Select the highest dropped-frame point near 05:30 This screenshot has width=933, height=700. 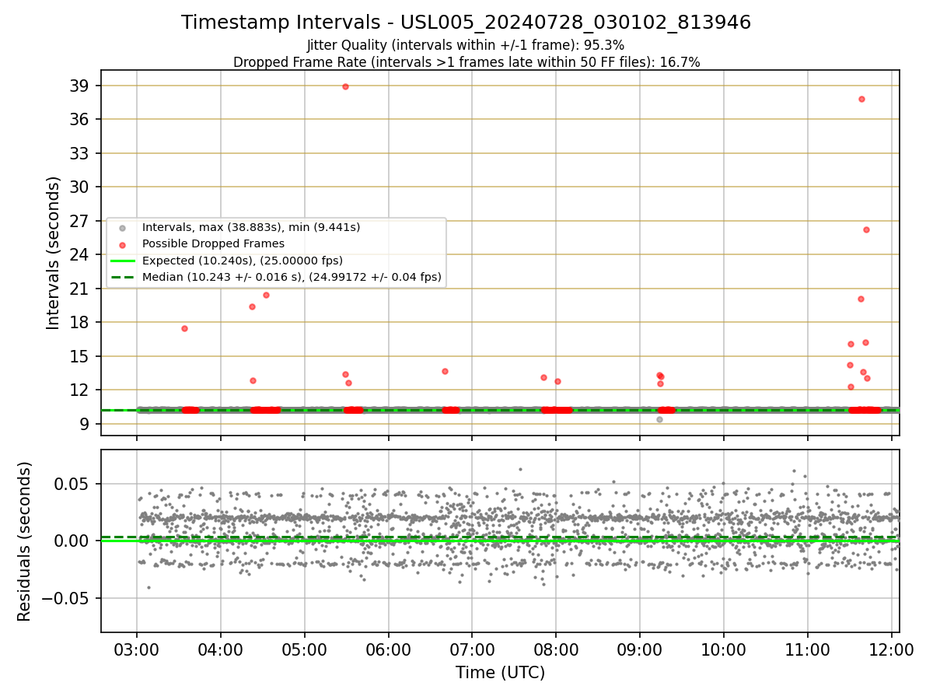345,86
